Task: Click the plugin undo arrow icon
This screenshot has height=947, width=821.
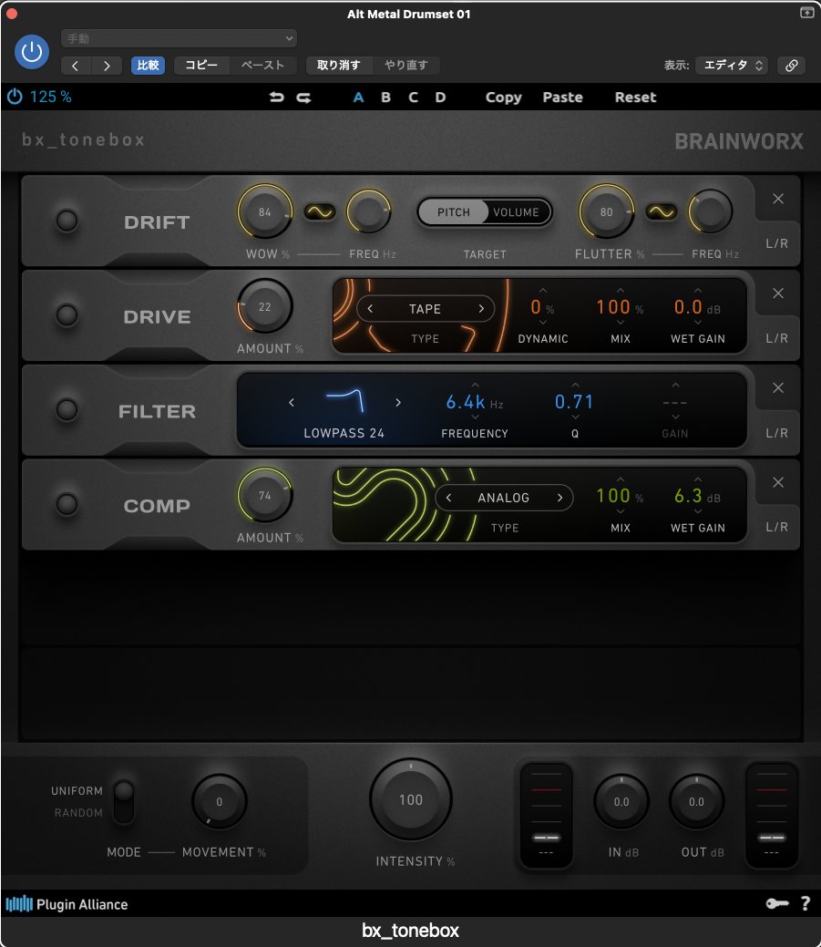Action: pos(276,98)
